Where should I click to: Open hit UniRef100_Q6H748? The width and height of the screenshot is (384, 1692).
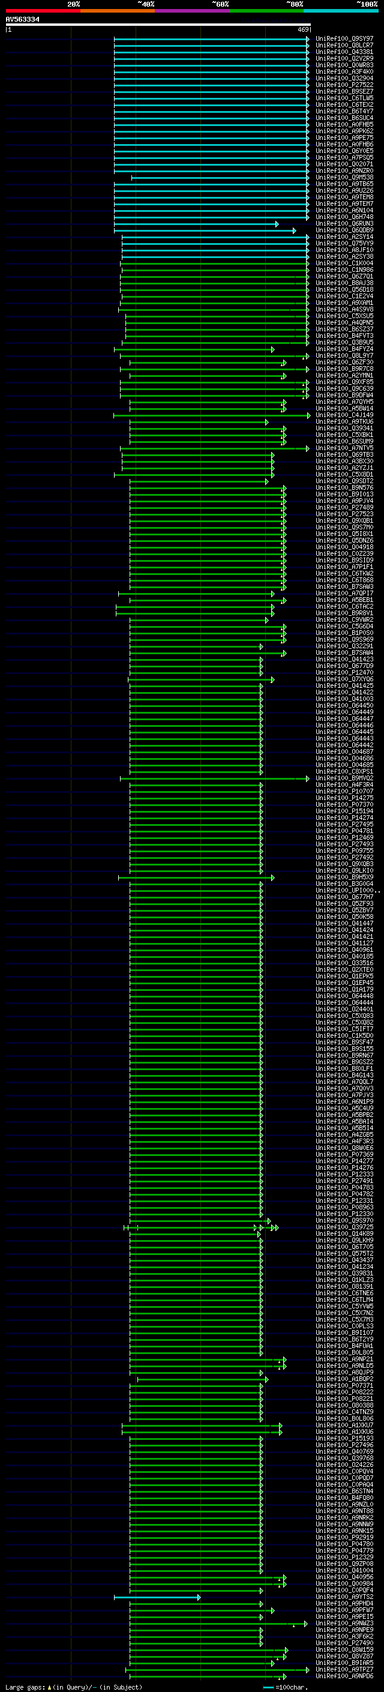coord(344,217)
